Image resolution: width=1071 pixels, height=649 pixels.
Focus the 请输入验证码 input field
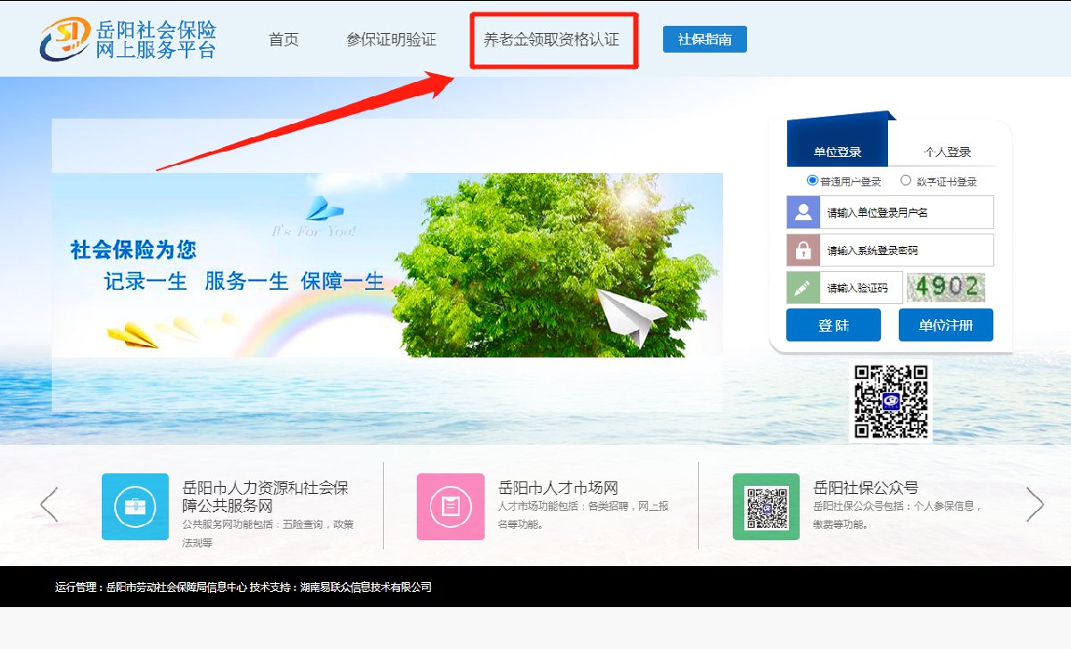(860, 287)
